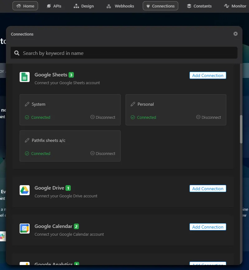
Task: Click the connections list scrollbar
Action: click(241, 129)
